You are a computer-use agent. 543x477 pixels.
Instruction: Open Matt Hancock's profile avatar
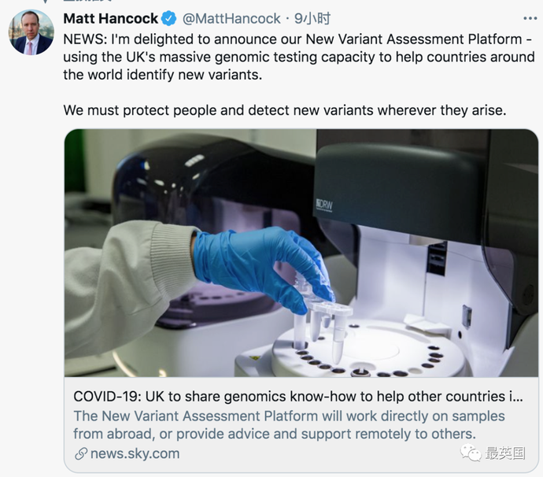(x=31, y=32)
